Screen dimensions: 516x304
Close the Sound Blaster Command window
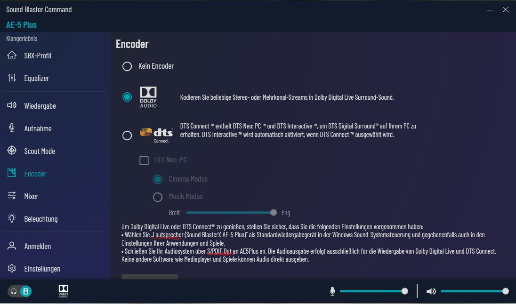506,9
